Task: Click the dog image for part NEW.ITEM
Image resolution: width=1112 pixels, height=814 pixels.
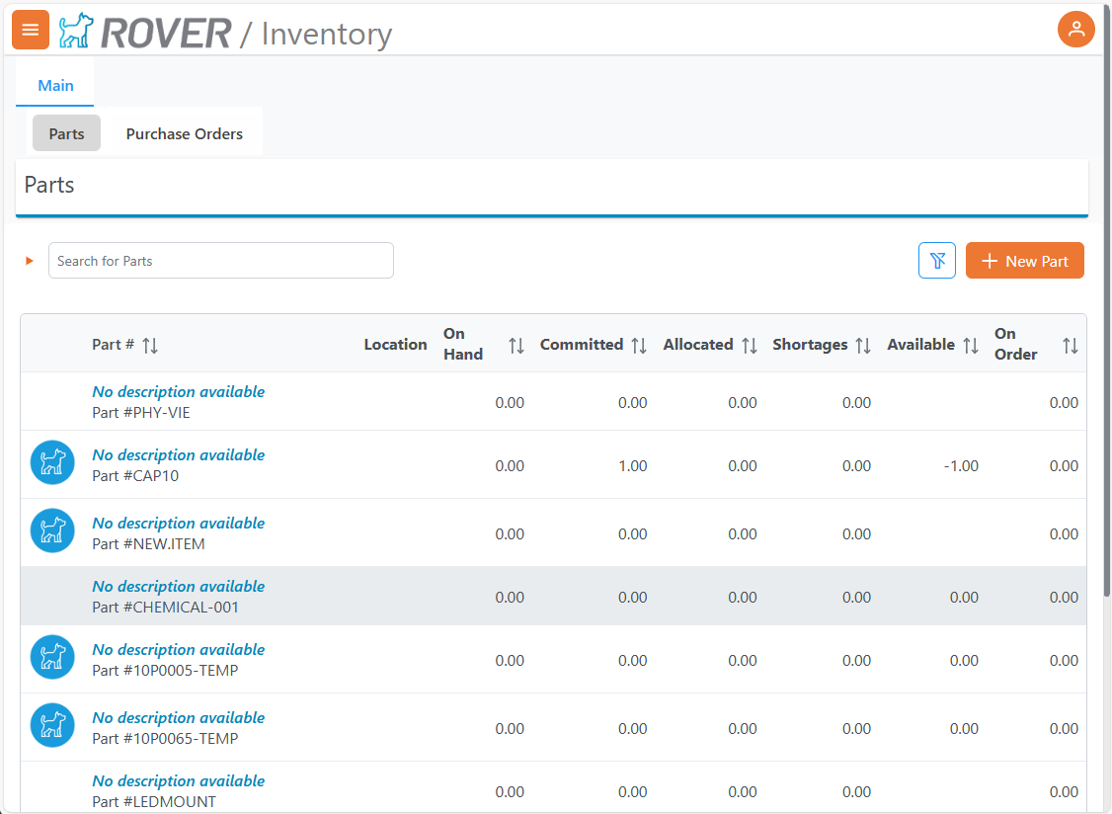Action: pos(52,531)
